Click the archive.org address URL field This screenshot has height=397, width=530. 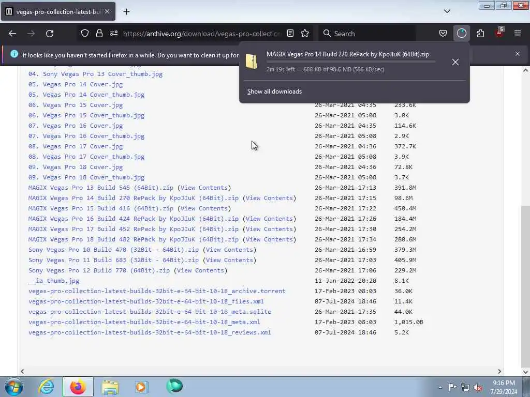point(201,34)
